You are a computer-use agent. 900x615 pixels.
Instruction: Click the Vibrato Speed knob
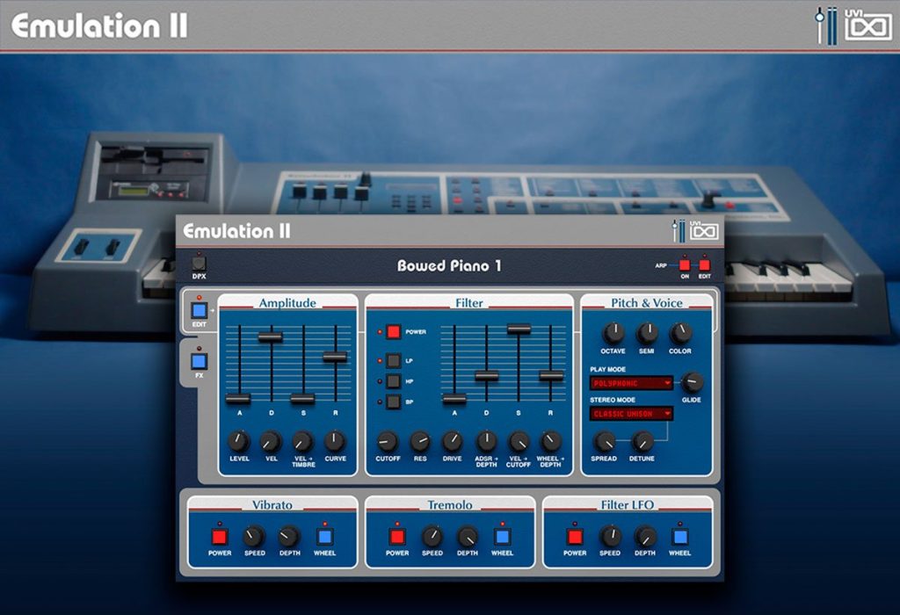coord(254,537)
